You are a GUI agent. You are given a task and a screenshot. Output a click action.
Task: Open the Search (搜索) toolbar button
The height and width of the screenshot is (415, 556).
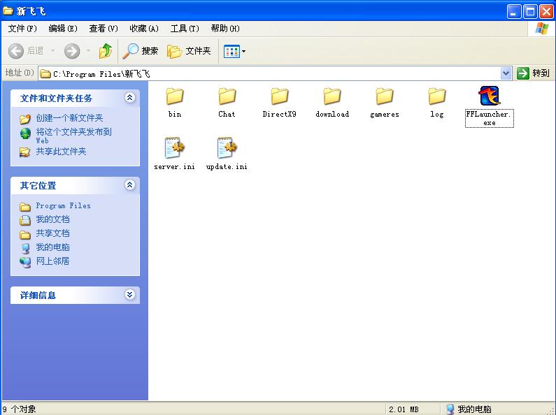coord(141,51)
